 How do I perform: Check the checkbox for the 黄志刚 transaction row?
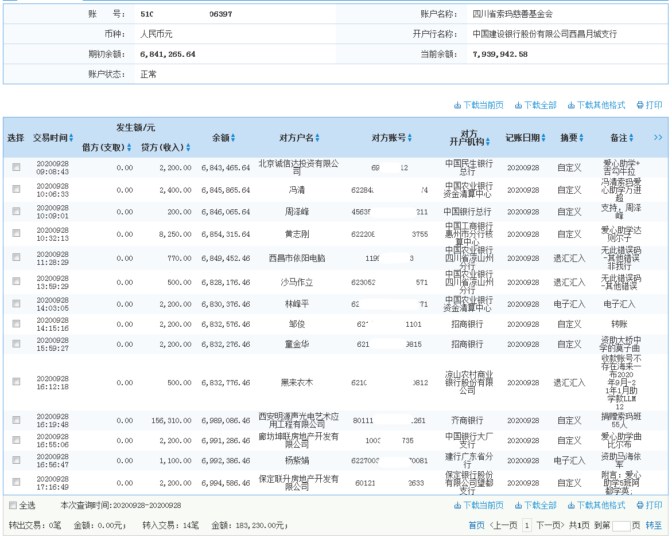tap(15, 234)
